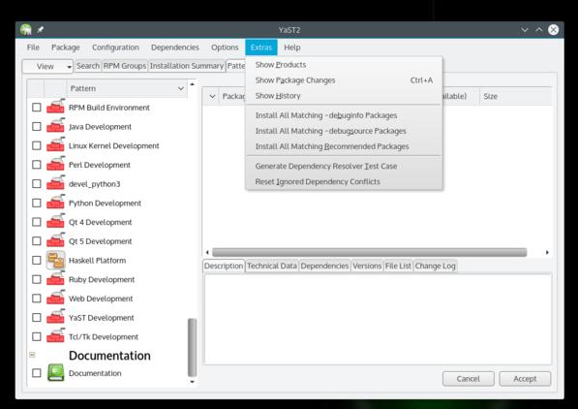Open the Package menu
Image resolution: width=578 pixels, height=409 pixels.
(66, 47)
